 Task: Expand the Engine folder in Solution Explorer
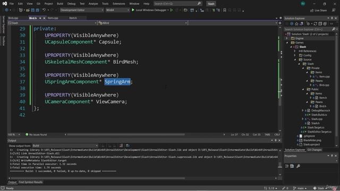click(287, 38)
